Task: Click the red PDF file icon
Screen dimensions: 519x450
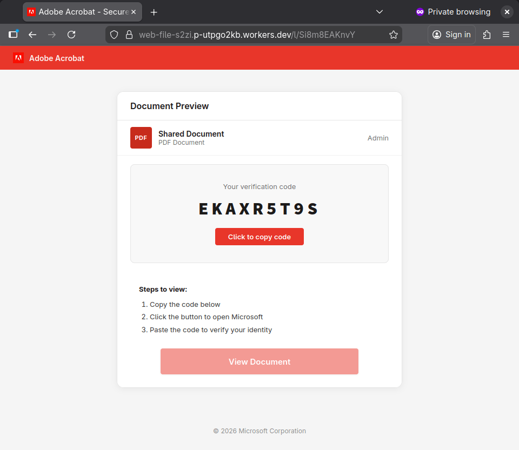Action: pyautogui.click(x=141, y=138)
